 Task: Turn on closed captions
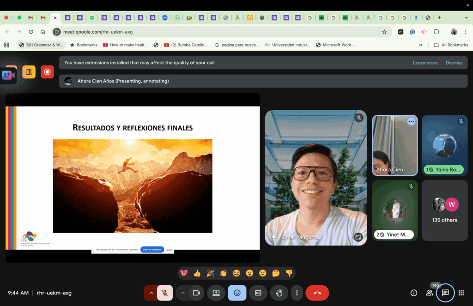click(x=258, y=293)
